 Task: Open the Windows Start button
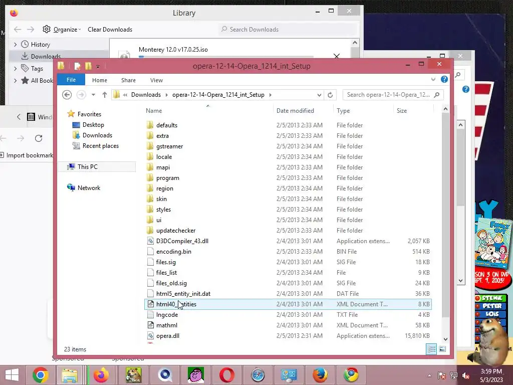point(12,375)
